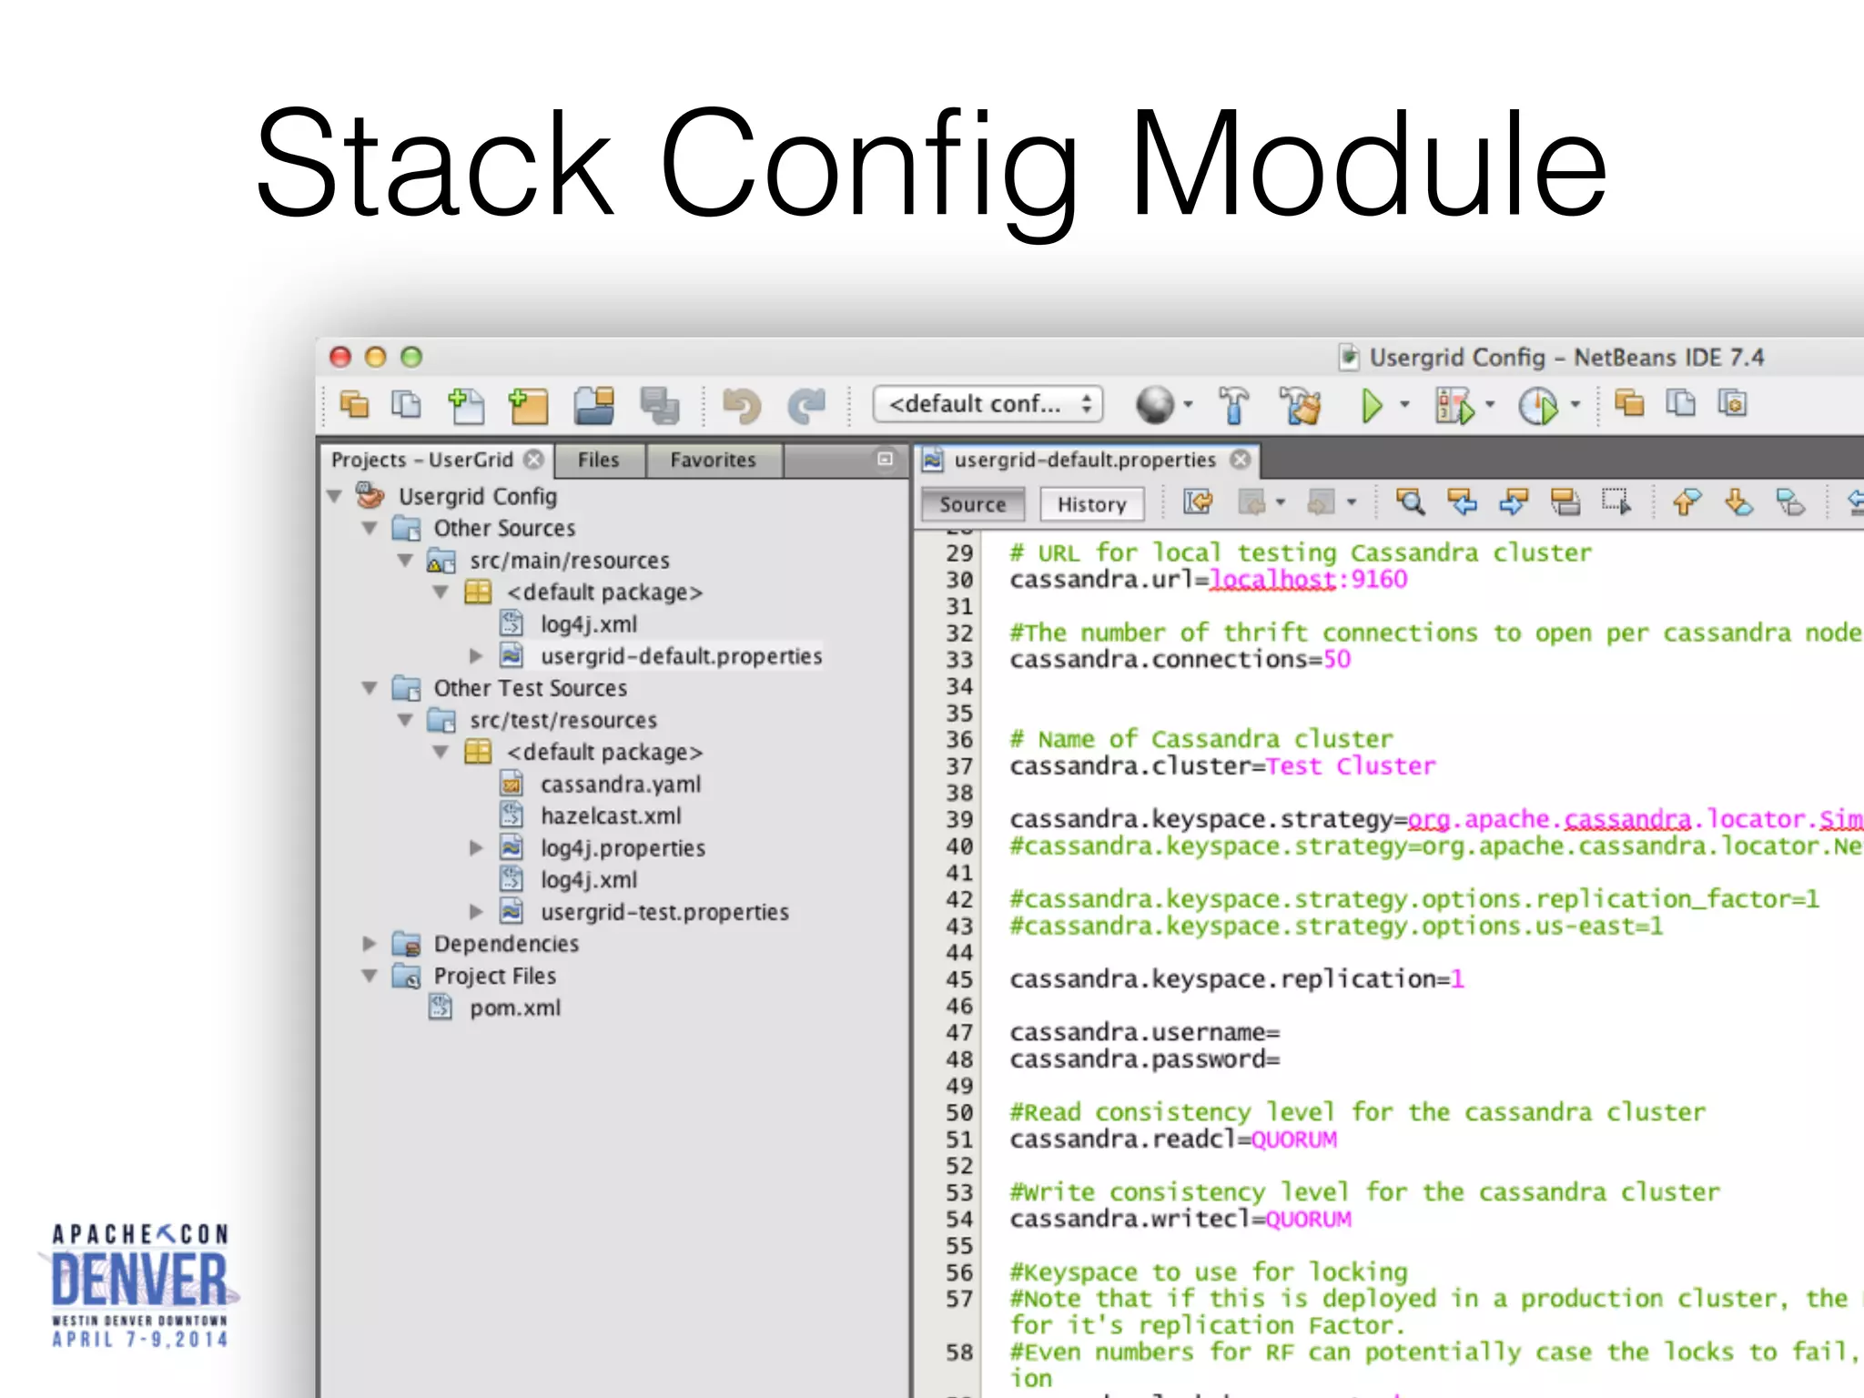Click the Build Project hammer icon
Screen dimensions: 1864x1398
(1233, 405)
